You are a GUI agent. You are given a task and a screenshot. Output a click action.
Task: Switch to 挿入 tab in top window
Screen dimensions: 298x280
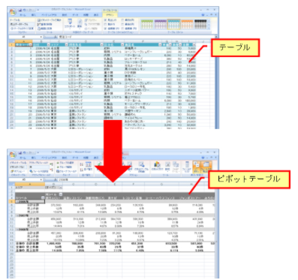(x=34, y=15)
